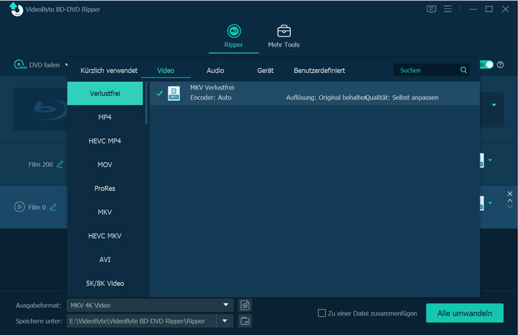Click the format list scrollbar
The image size is (518, 335).
point(146,103)
